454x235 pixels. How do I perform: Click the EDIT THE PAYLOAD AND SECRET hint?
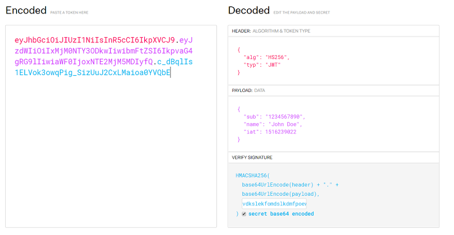[302, 12]
